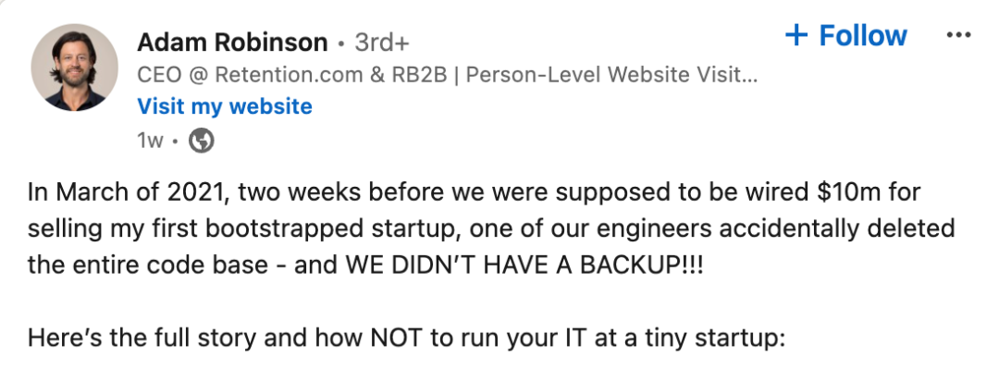Click the CEO @ Retention.com headline text
The height and width of the screenshot is (370, 999).
coord(448,75)
